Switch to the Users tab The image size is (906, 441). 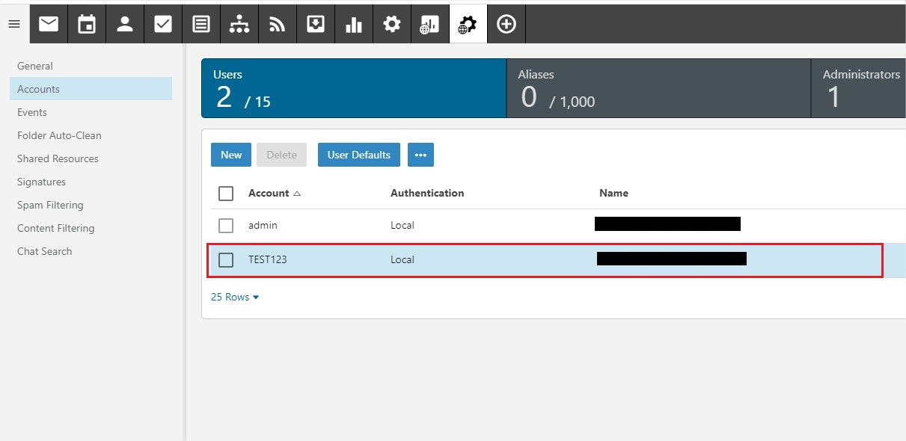click(x=354, y=88)
